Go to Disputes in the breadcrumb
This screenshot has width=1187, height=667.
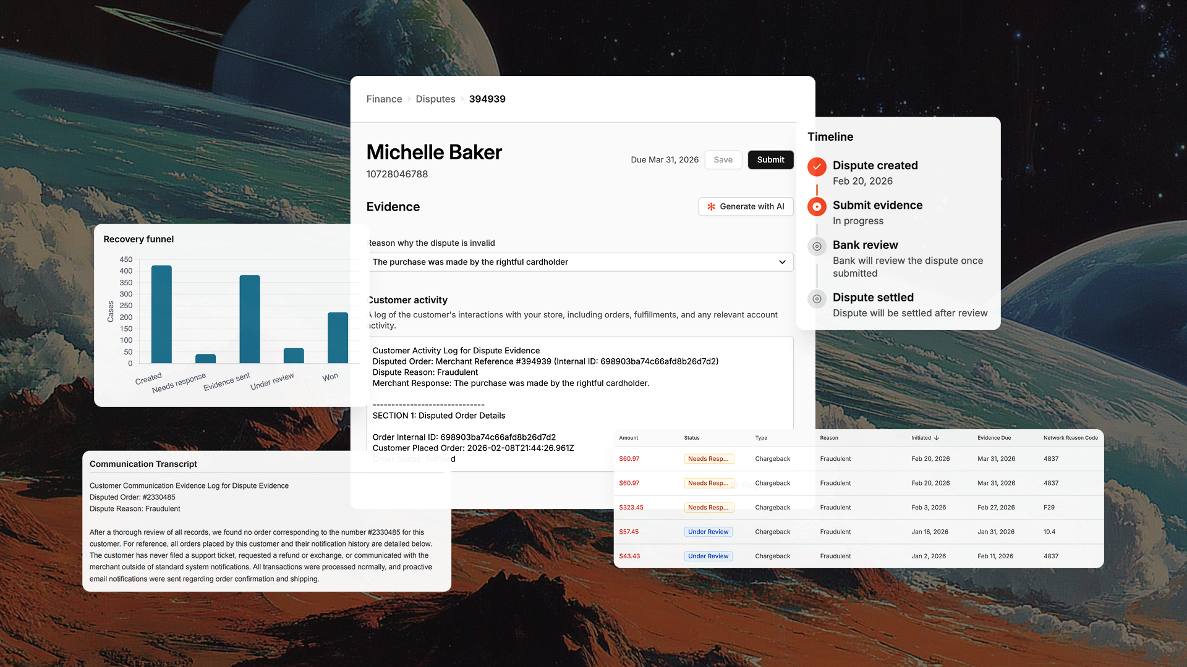point(435,99)
